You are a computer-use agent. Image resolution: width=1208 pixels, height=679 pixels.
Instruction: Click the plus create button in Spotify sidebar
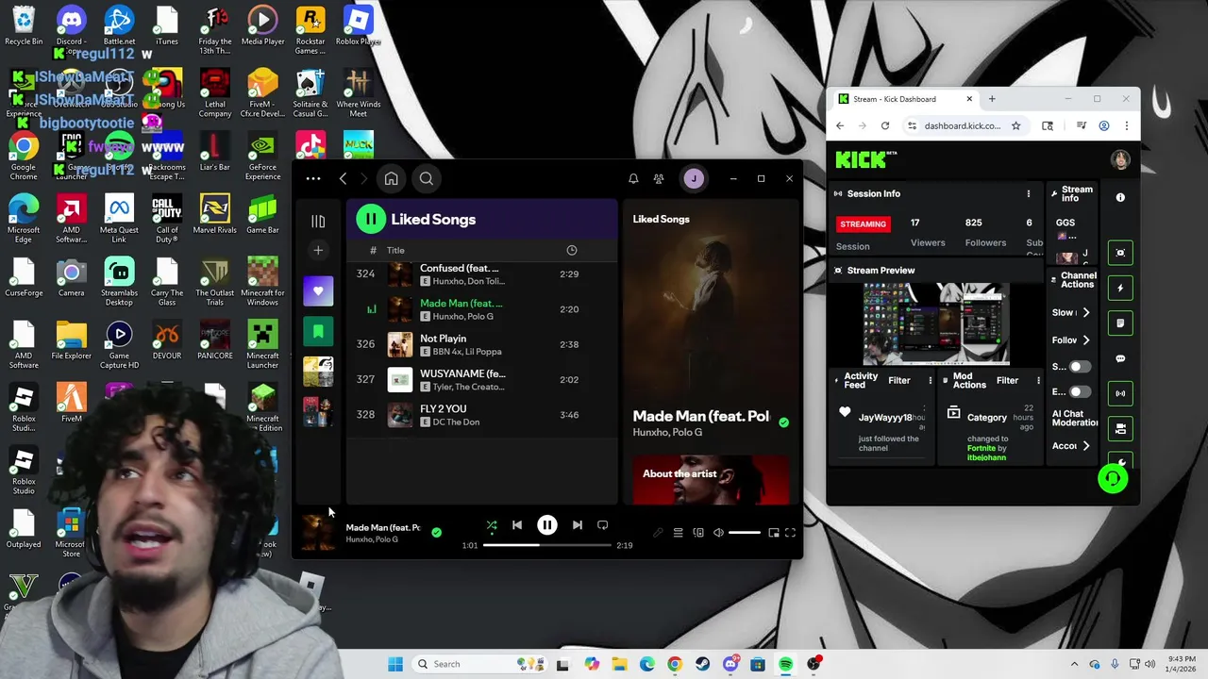click(318, 250)
